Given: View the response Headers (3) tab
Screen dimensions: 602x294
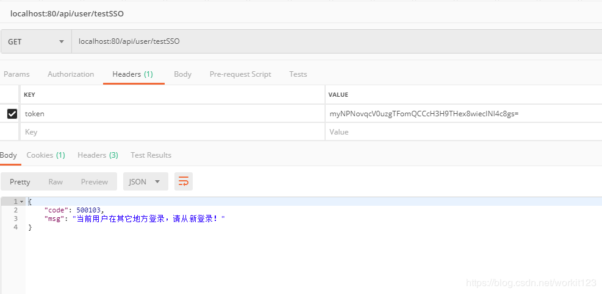Looking at the screenshot, I should (98, 155).
